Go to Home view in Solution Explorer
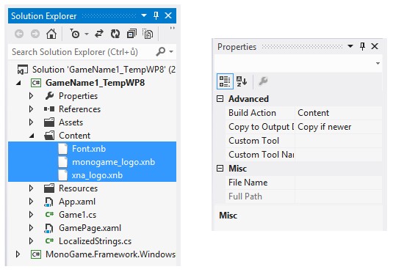393x272 pixels. [x=51, y=34]
